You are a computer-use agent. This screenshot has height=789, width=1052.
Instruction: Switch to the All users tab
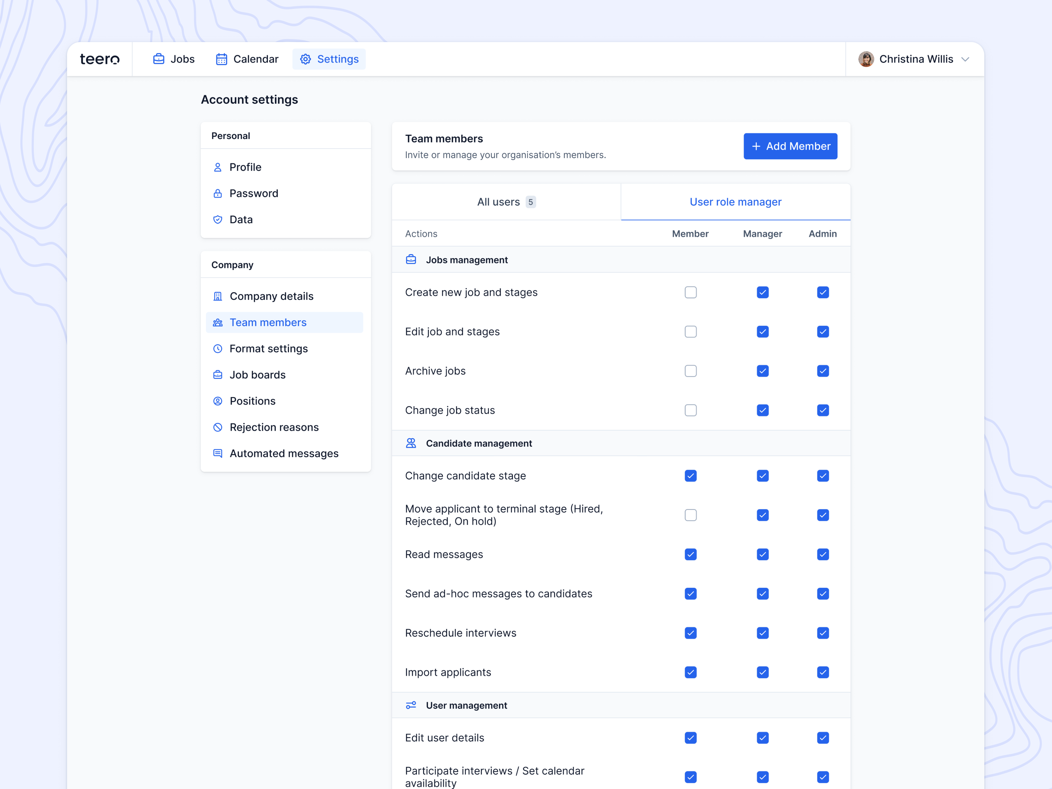click(x=507, y=202)
